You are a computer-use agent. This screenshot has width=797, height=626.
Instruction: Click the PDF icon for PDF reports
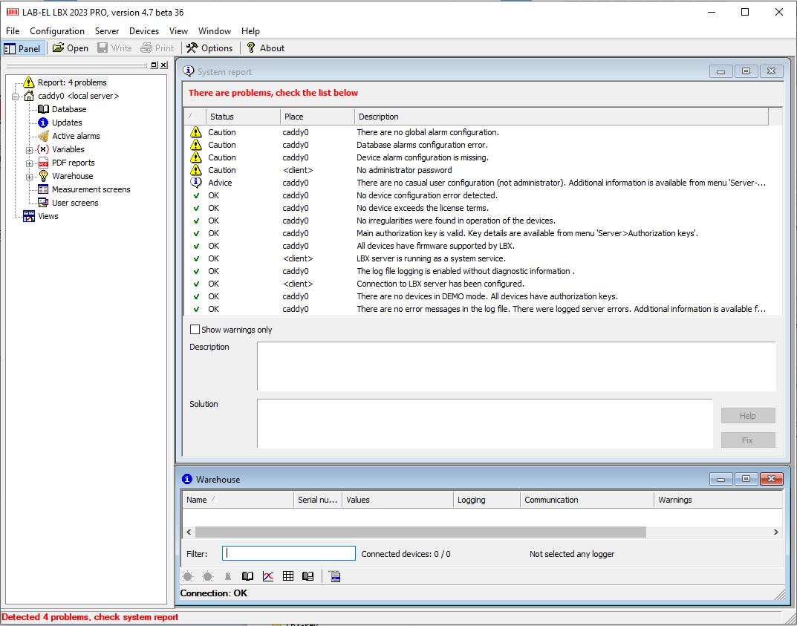tap(43, 163)
